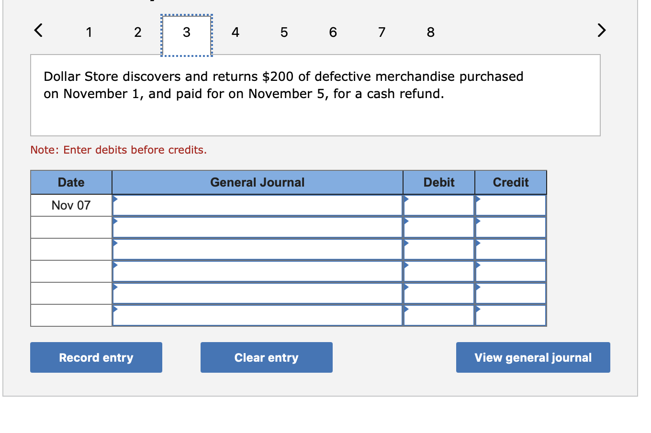651x433 pixels.
Task: Open transaction 5
Action: click(284, 32)
